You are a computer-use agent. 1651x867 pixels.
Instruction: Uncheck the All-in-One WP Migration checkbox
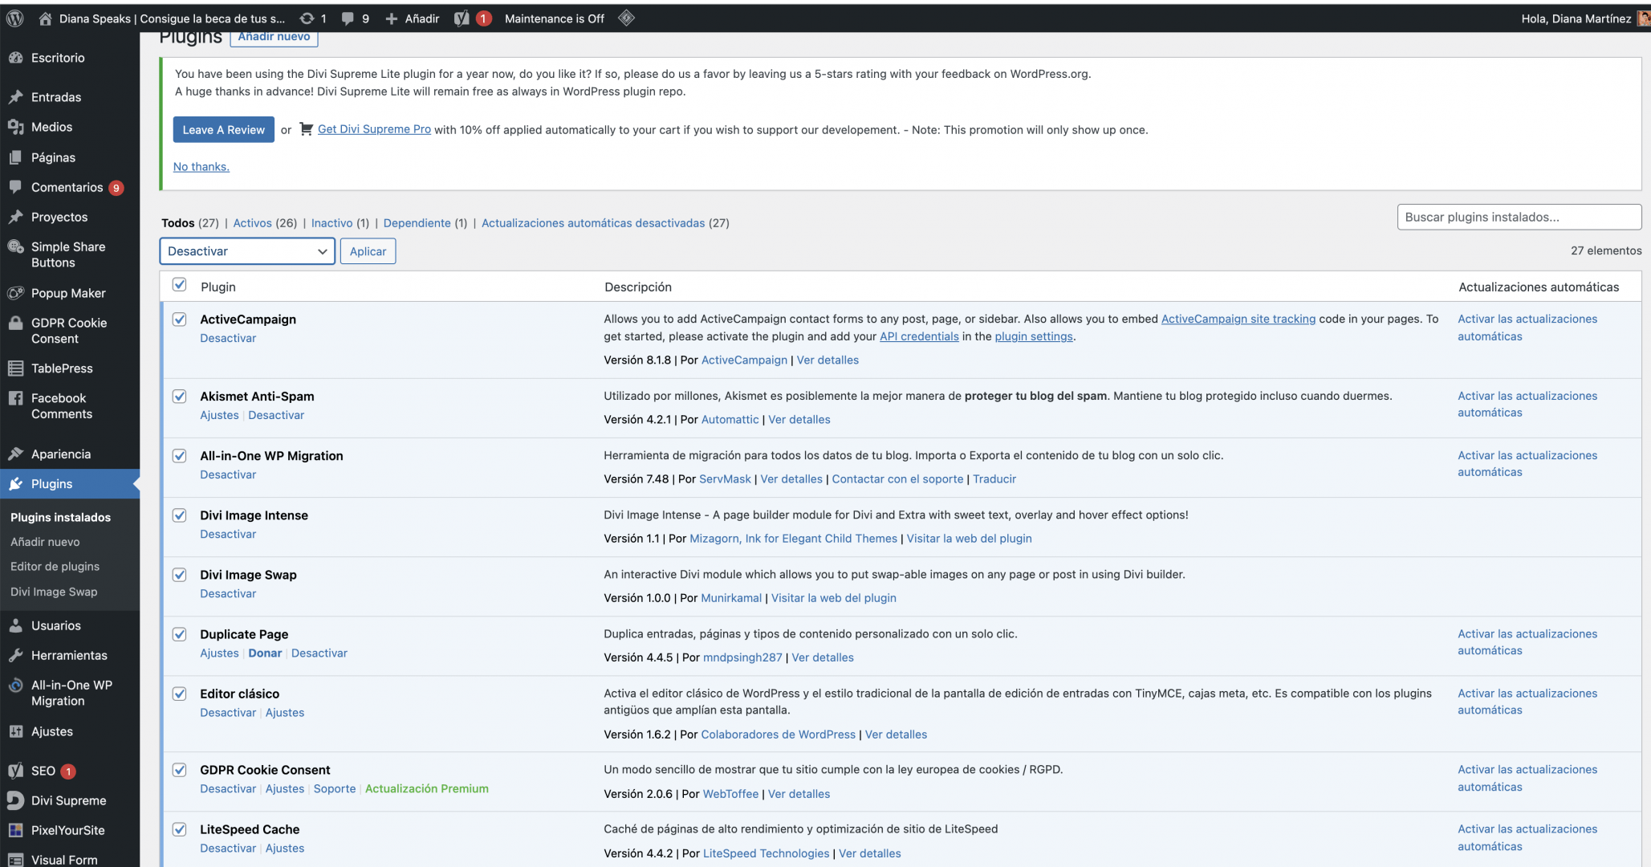[x=180, y=456]
